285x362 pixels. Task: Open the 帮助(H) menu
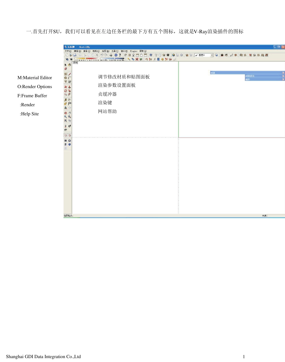[x=143, y=51]
